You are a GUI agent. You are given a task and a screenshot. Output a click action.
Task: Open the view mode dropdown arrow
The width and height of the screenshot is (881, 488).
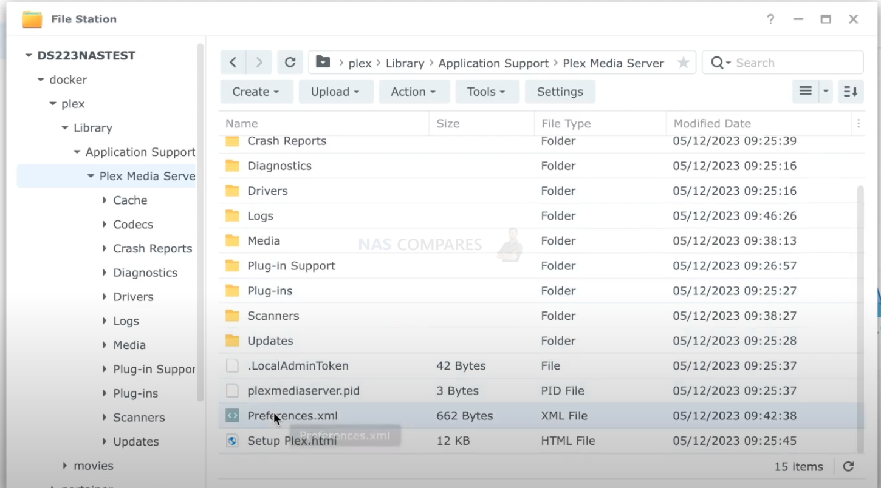[x=826, y=92]
